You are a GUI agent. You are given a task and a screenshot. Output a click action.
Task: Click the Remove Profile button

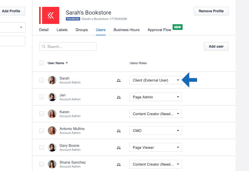[x=211, y=11]
